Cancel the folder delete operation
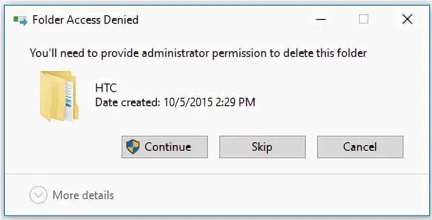The image size is (432, 220). 360,147
